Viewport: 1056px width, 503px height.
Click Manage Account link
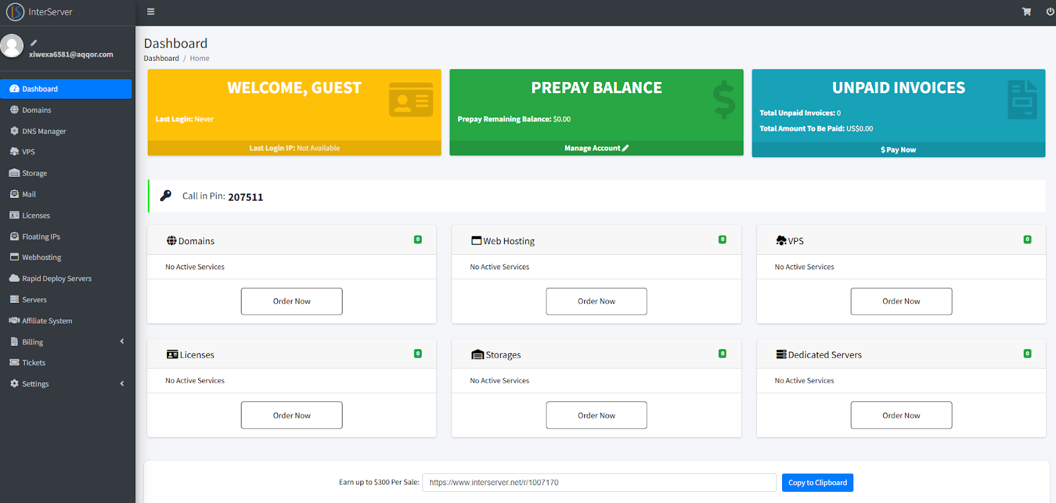click(x=596, y=148)
